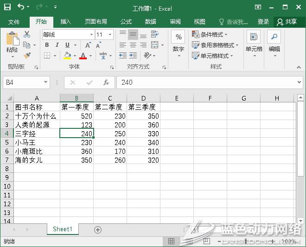Click the Save icon in quick access toolbar
The width and height of the screenshot is (306, 247).
point(7,7)
